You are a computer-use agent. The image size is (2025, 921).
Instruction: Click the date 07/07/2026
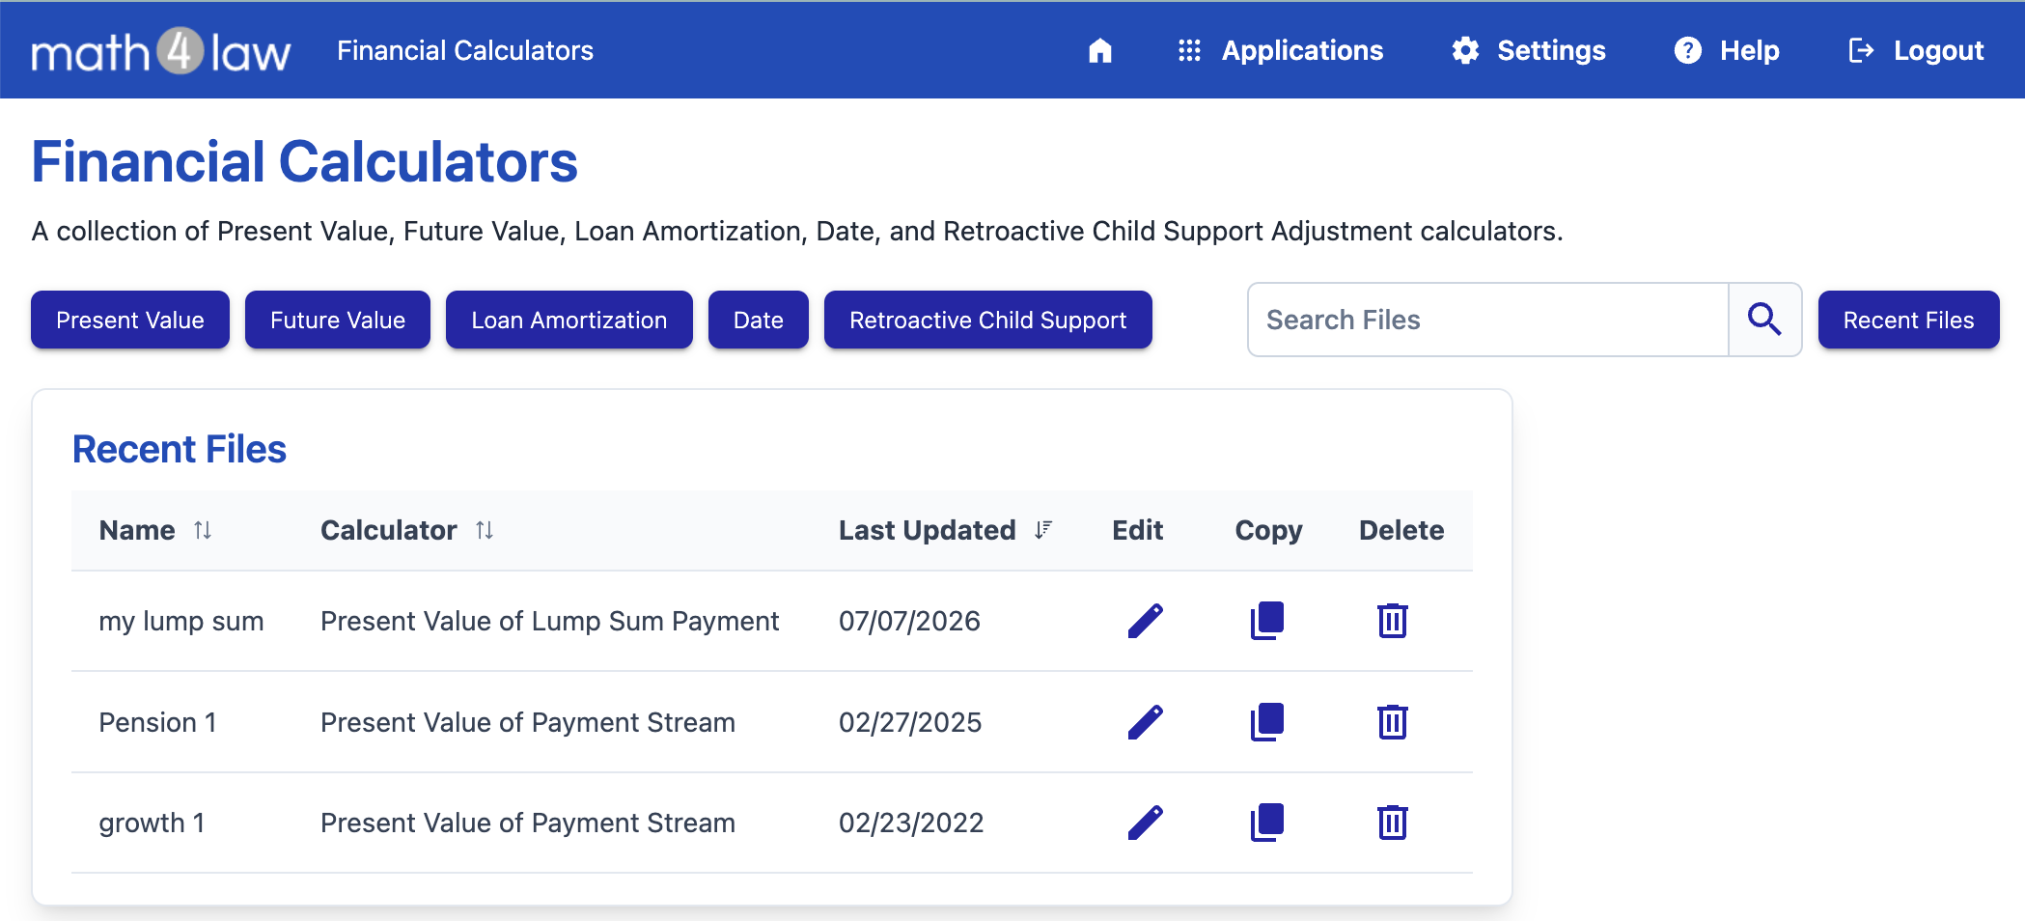909,621
